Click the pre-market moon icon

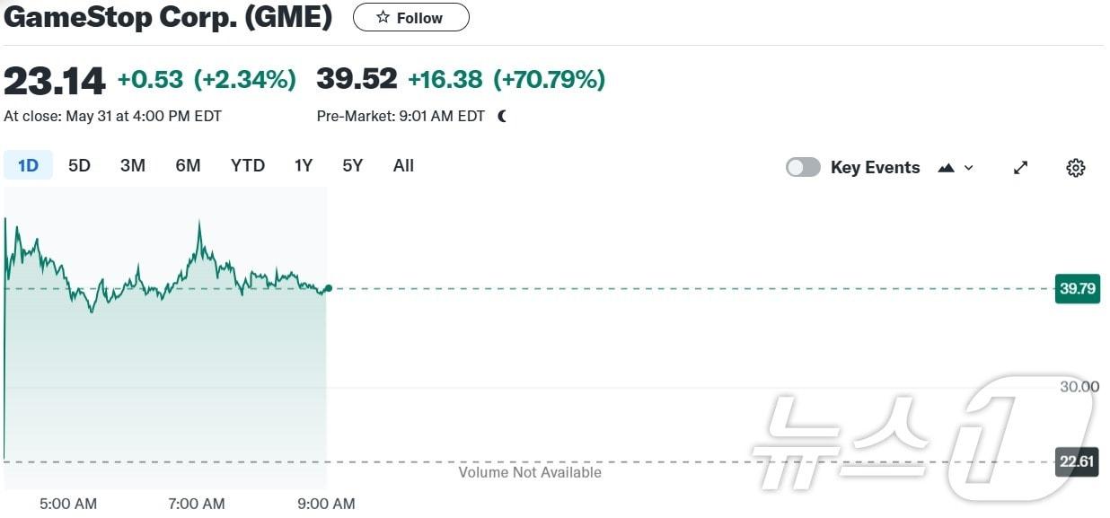point(501,116)
